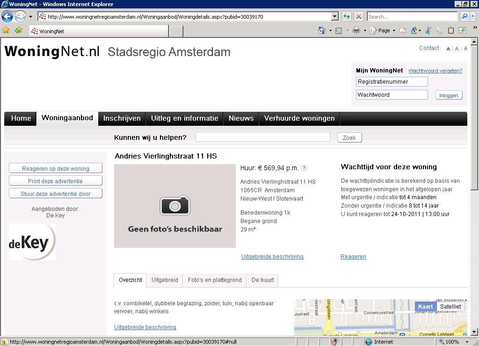Click the rent info question mark icon
The image size is (479, 346).
(304, 168)
